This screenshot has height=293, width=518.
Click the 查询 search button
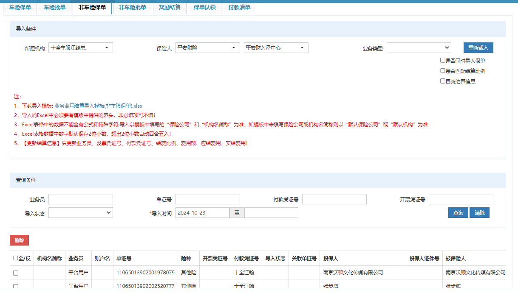tap(458, 213)
